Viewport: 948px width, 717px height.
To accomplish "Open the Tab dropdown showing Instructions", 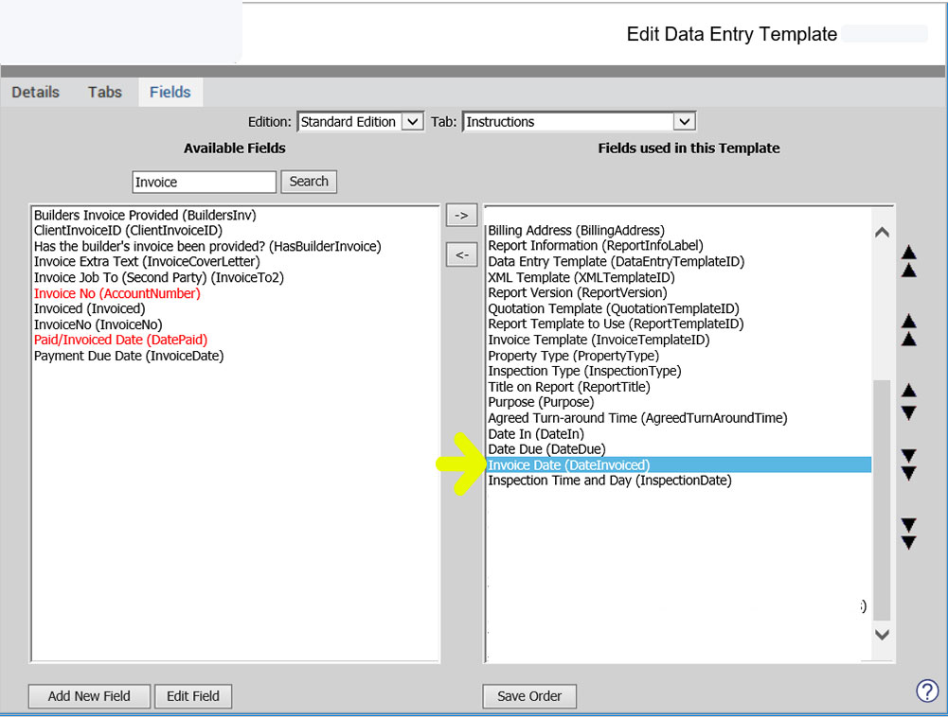I will point(580,121).
